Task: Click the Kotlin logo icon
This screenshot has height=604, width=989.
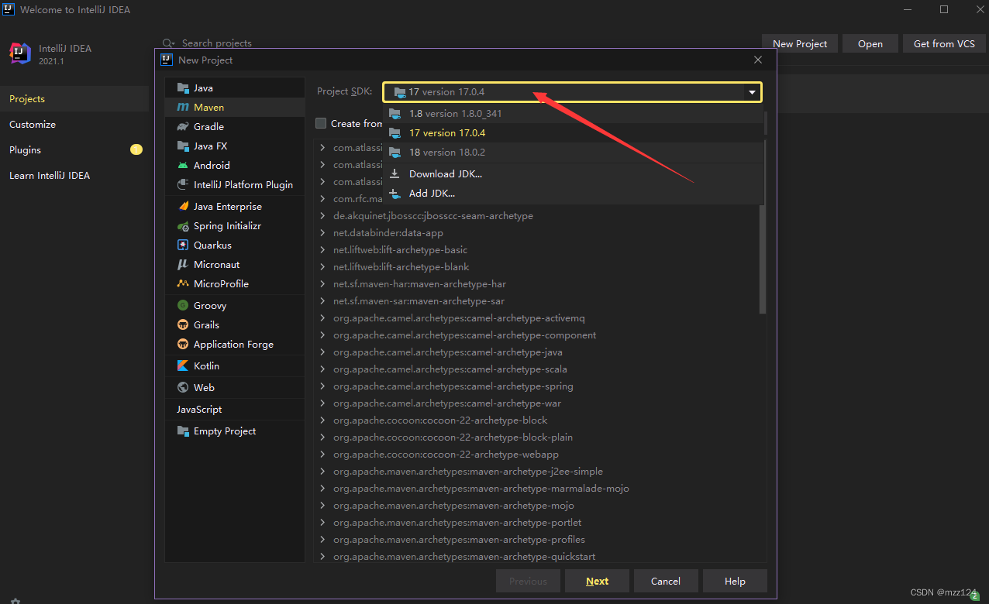Action: tap(183, 365)
